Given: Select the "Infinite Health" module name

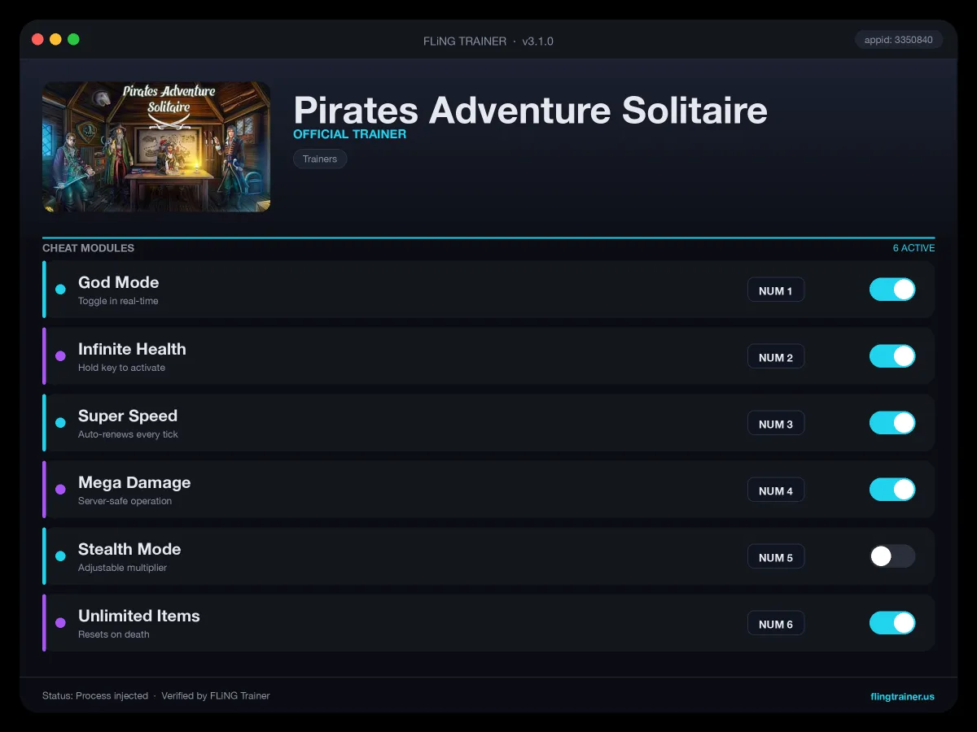Looking at the screenshot, I should [x=132, y=349].
